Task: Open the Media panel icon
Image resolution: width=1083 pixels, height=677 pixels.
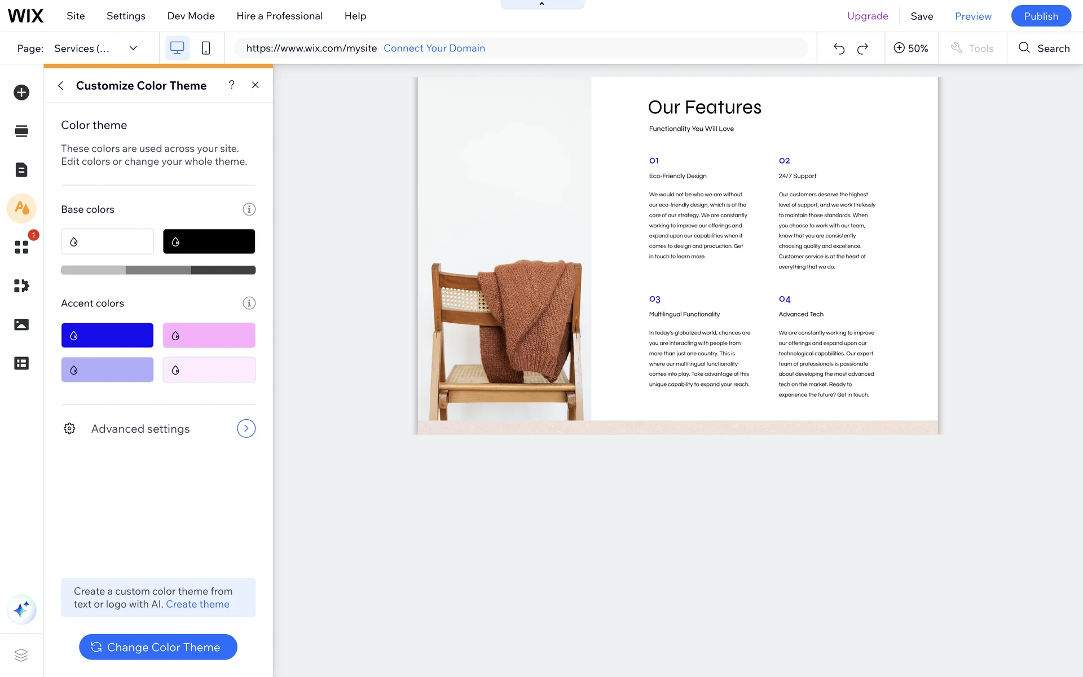Action: (x=21, y=324)
